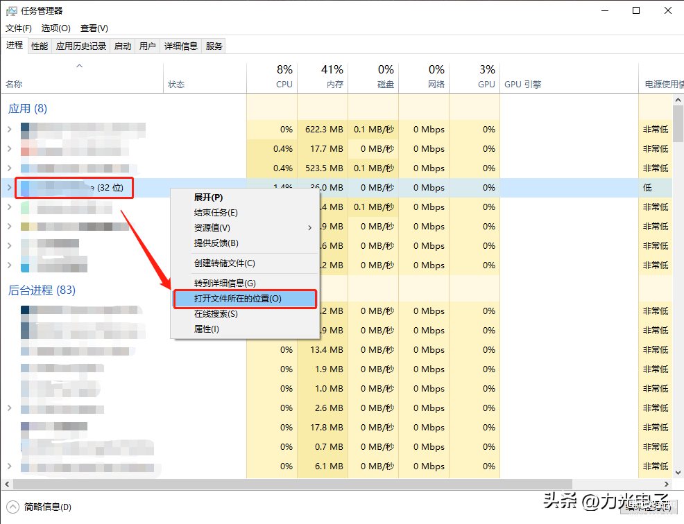The height and width of the screenshot is (524, 684).
Task: Click the vertical scrollbar up arrow
Action: tap(678, 100)
